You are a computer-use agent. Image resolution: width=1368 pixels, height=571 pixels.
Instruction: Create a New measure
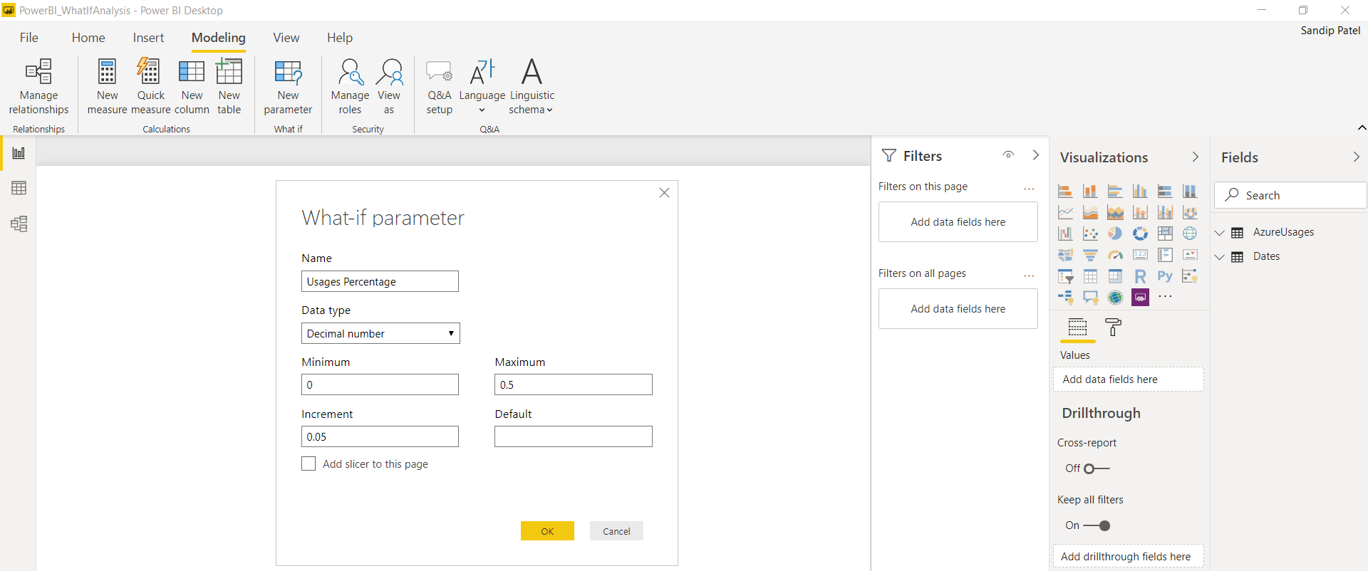[107, 87]
